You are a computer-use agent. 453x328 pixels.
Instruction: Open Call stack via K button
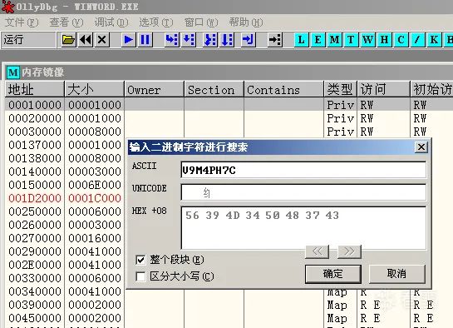(434, 40)
